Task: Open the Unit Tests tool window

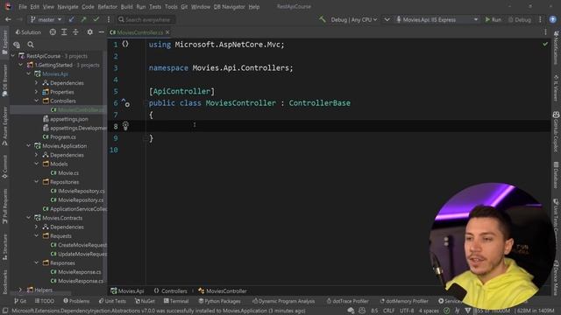Action: (x=112, y=301)
